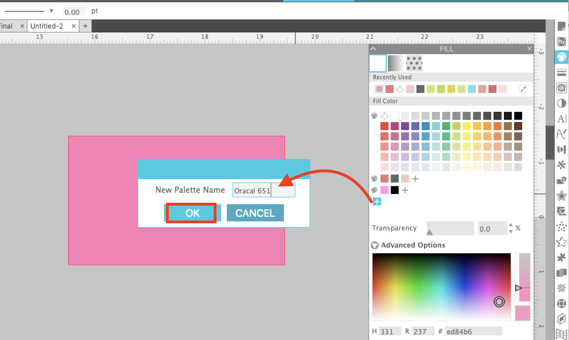Open the Line Style panel

(562, 72)
